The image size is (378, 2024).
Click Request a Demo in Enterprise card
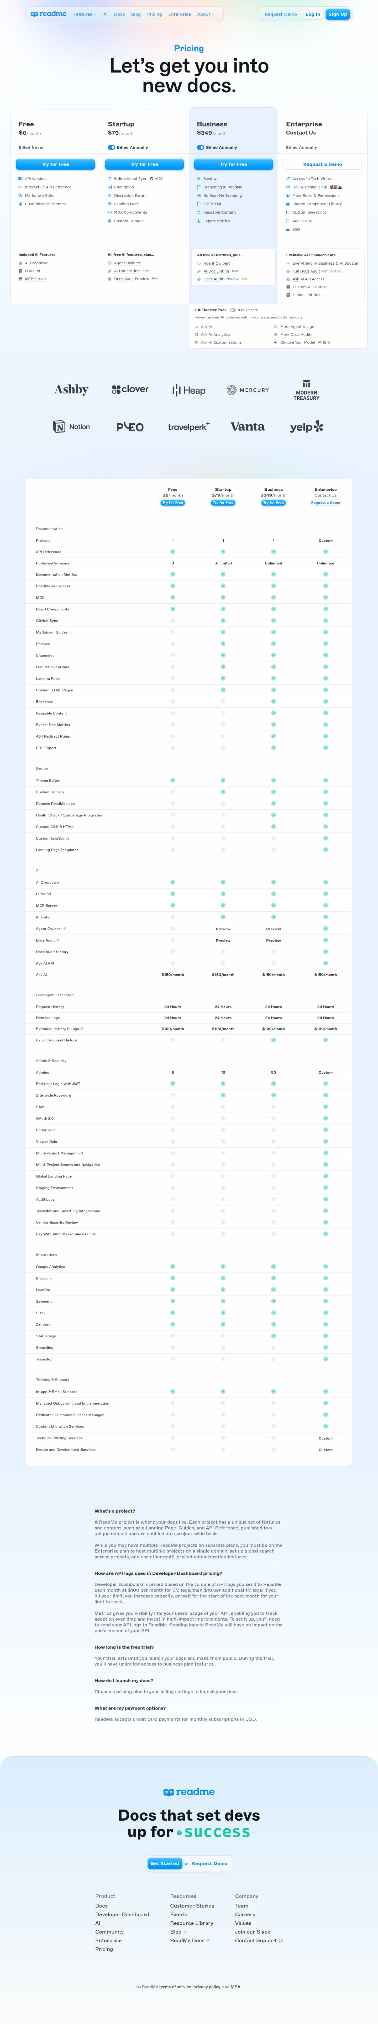[322, 164]
